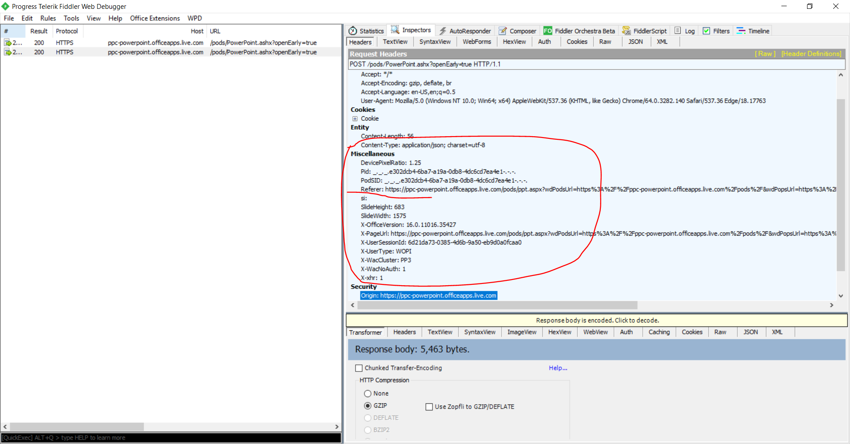
Task: Select the second session row icon
Action: click(8, 52)
